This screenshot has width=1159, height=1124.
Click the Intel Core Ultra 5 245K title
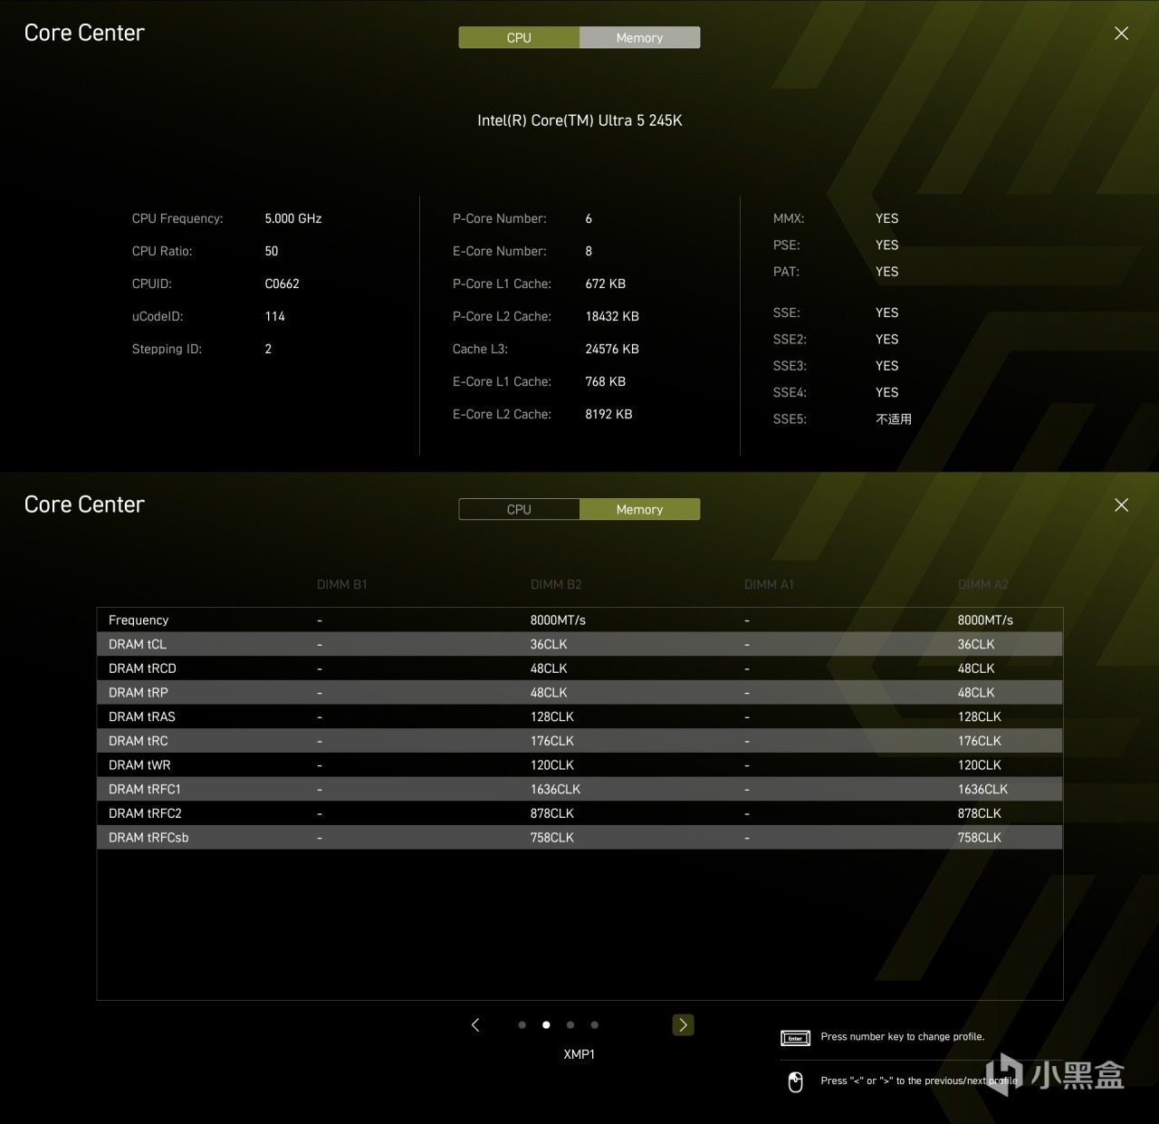[579, 120]
